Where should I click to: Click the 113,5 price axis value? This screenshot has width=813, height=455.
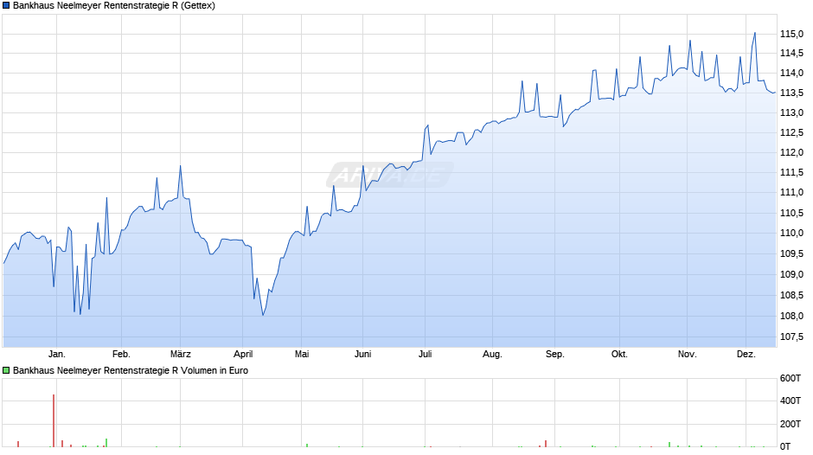tap(791, 93)
